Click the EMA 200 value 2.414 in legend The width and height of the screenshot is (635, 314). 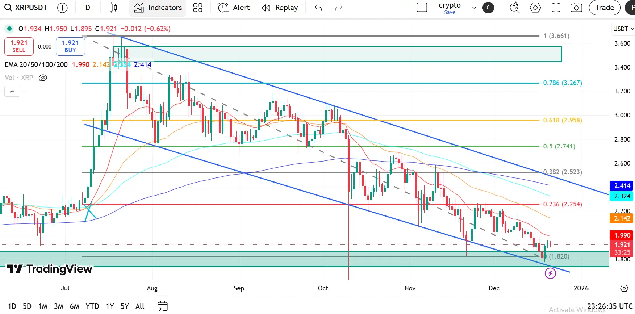pyautogui.click(x=143, y=64)
